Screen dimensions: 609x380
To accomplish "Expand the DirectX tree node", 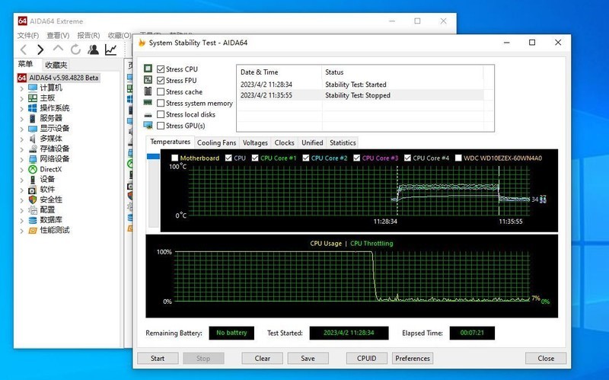I will (22, 170).
